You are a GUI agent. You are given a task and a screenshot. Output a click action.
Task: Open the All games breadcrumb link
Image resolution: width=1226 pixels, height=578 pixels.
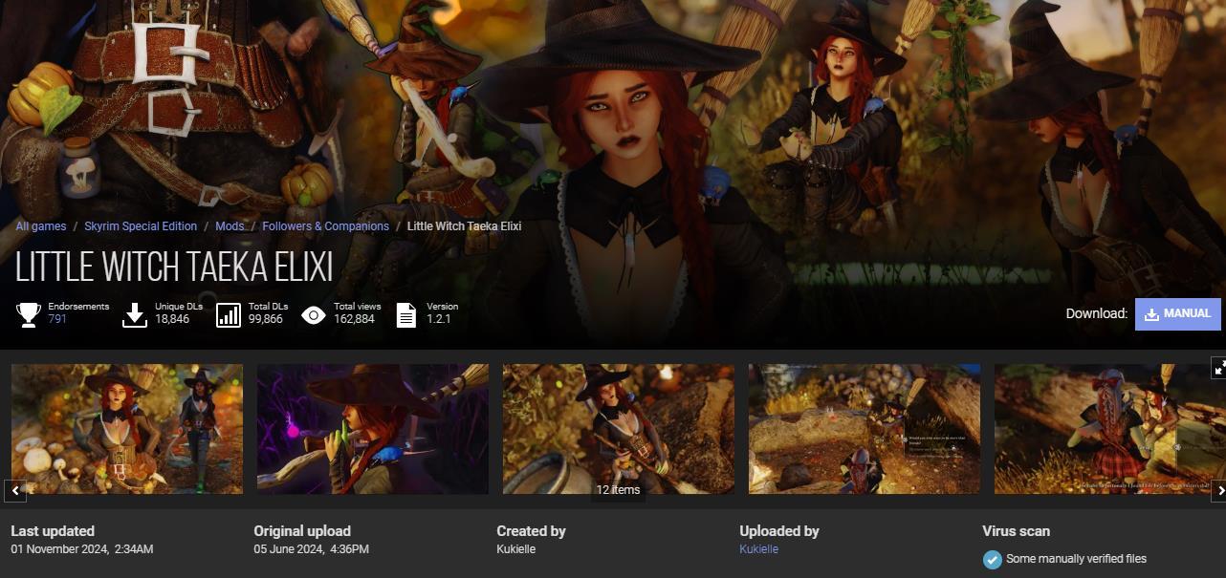click(41, 226)
